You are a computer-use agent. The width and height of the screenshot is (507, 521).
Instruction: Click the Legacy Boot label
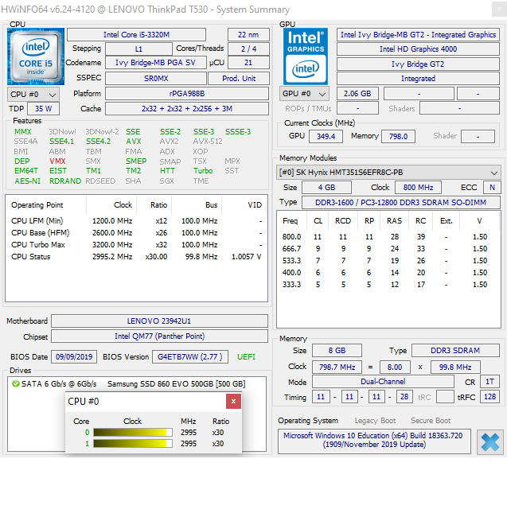(x=375, y=421)
